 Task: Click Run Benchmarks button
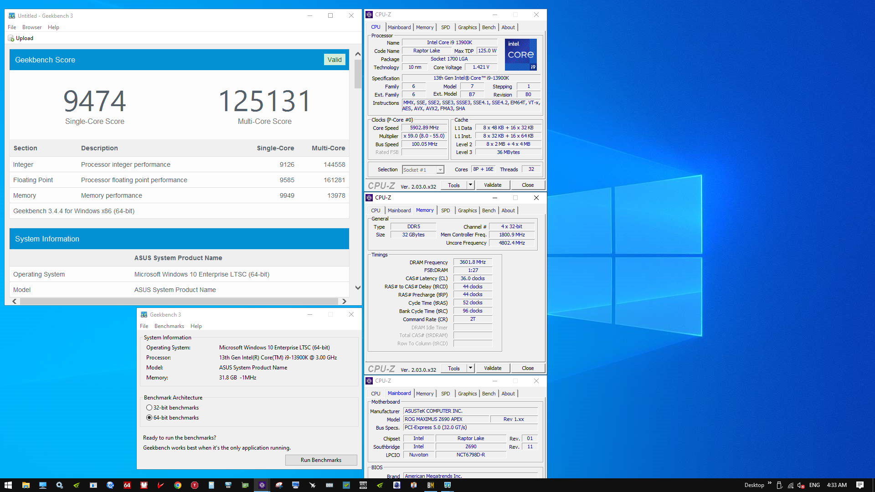click(x=321, y=460)
